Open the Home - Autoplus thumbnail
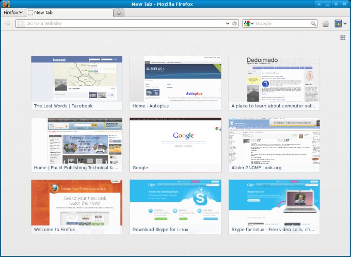The width and height of the screenshot is (351, 257). coord(176,83)
